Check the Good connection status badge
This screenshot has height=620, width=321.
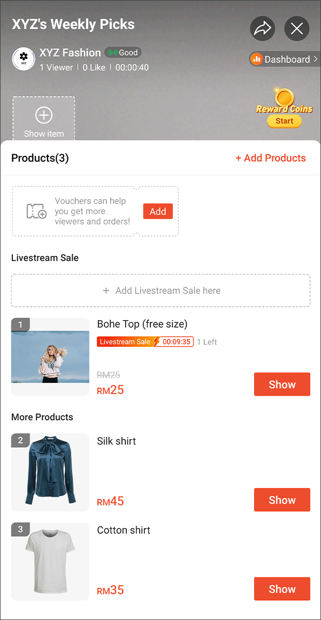pyautogui.click(x=123, y=52)
